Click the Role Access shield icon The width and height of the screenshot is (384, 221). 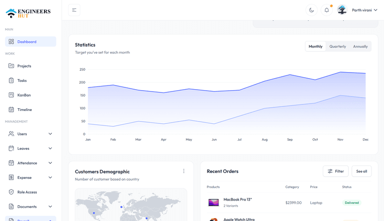[x=12, y=192]
